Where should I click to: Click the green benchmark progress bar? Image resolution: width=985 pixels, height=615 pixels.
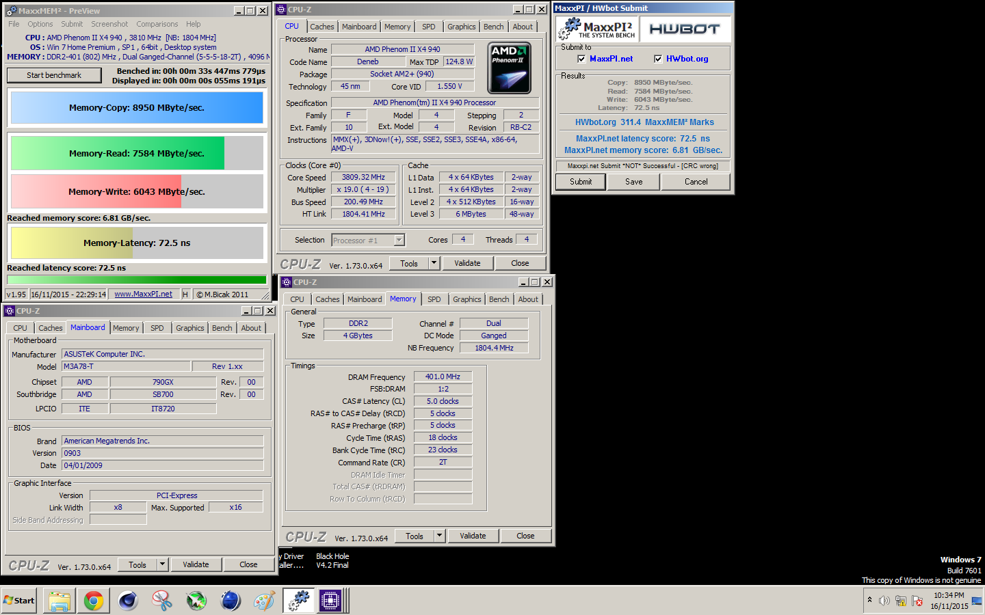[x=137, y=279]
